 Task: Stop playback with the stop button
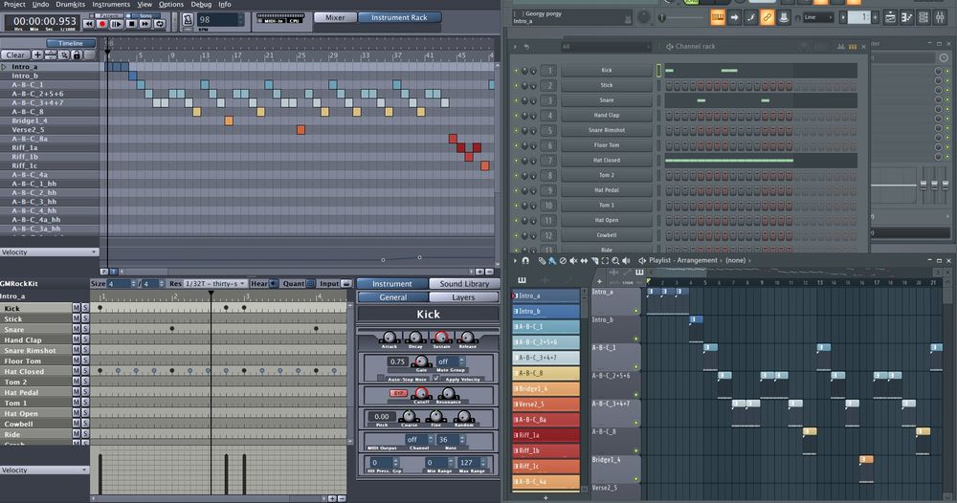pyautogui.click(x=130, y=24)
